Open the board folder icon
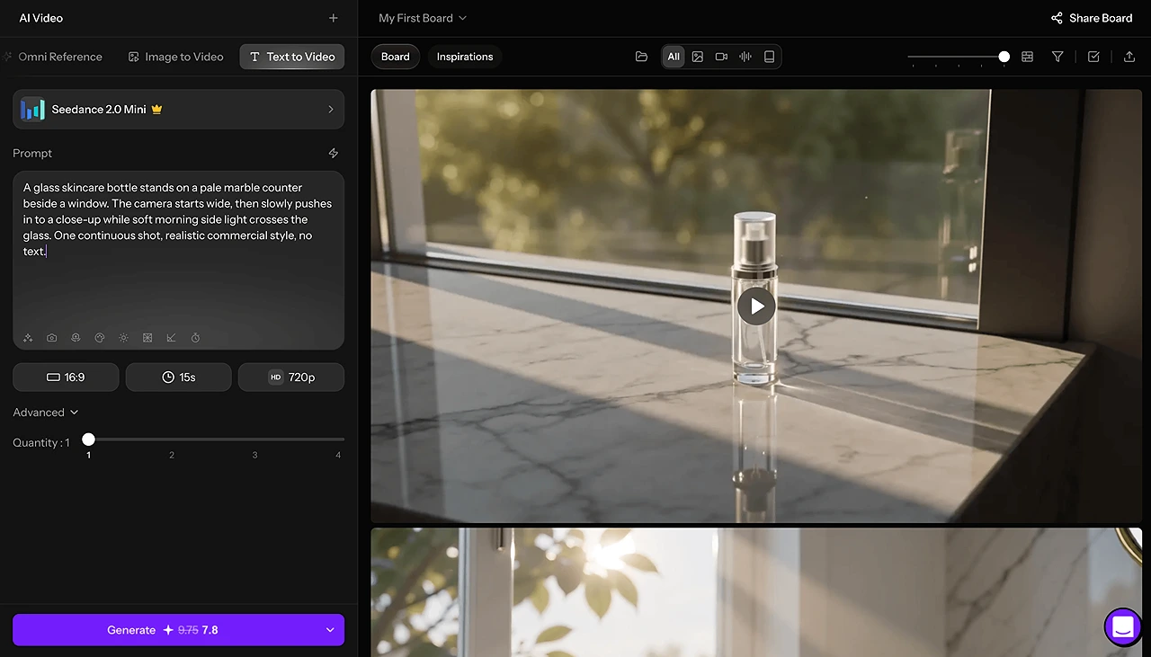 [641, 57]
